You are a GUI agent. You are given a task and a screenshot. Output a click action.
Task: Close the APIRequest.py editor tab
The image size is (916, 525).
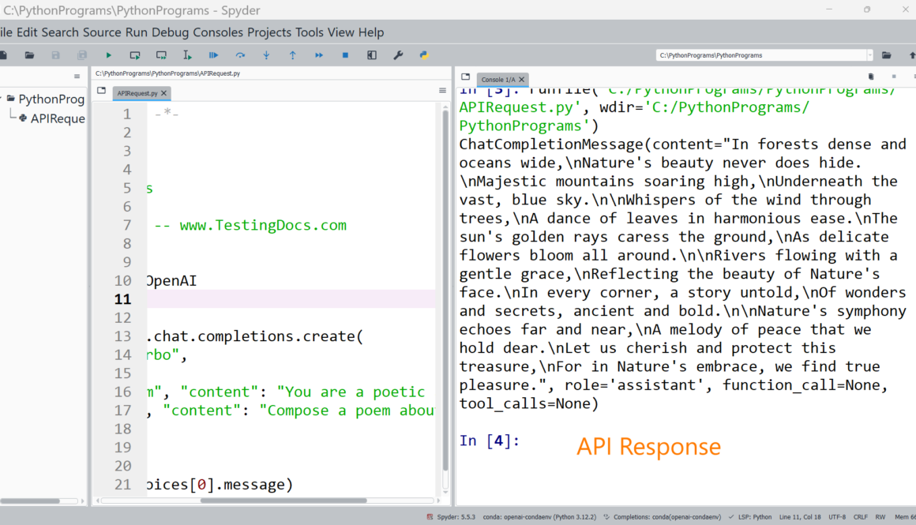point(164,93)
